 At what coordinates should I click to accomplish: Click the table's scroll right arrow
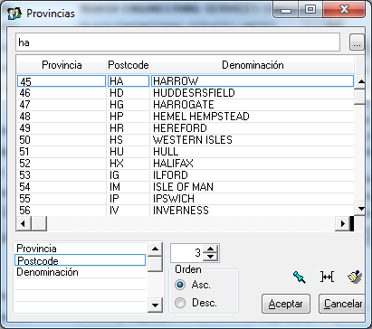(342, 224)
